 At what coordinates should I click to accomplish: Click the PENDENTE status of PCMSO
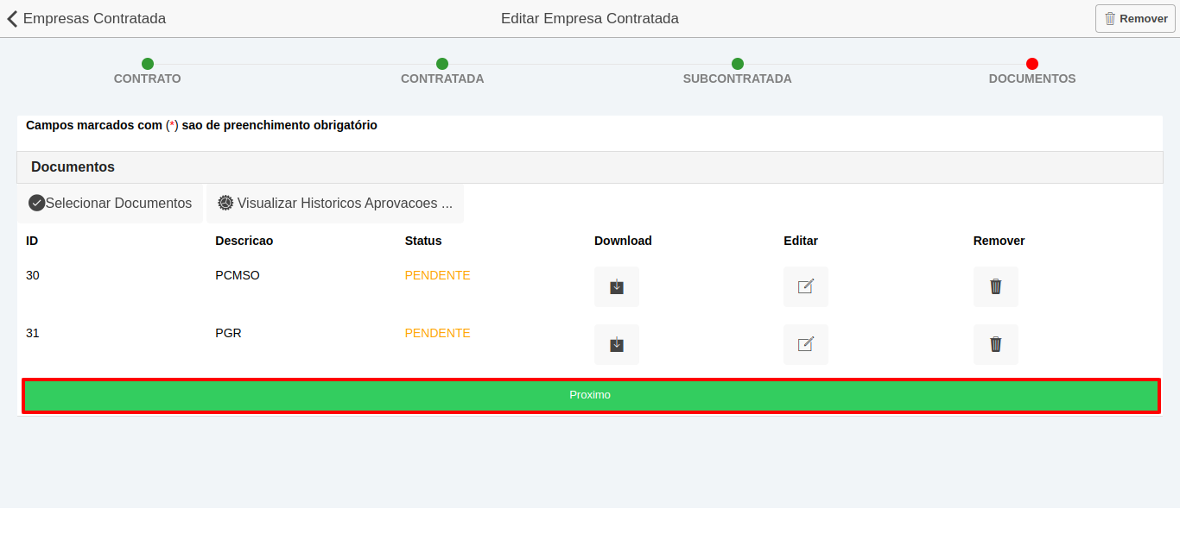point(437,275)
